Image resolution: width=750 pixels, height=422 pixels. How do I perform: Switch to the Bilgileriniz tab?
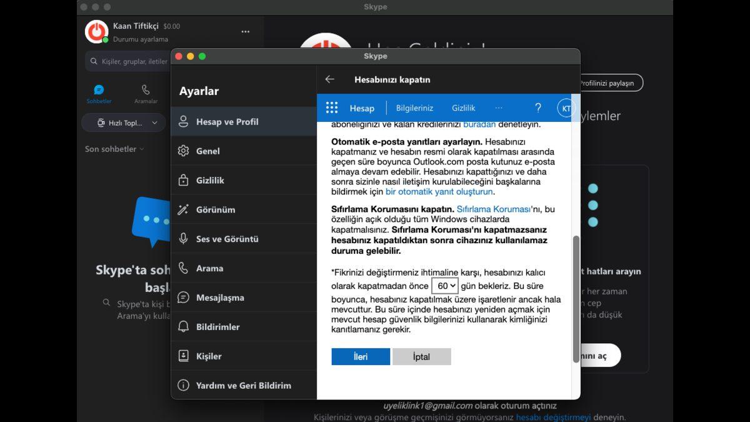[414, 108]
